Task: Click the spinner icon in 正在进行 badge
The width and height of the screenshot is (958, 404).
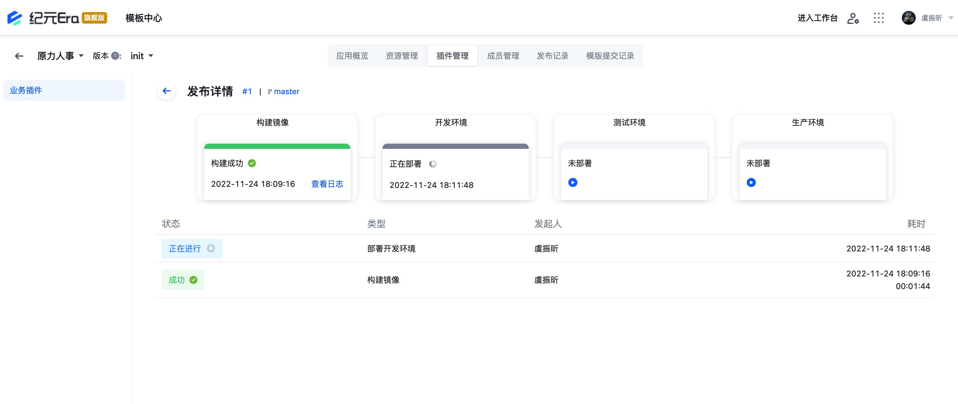Action: [x=211, y=249]
